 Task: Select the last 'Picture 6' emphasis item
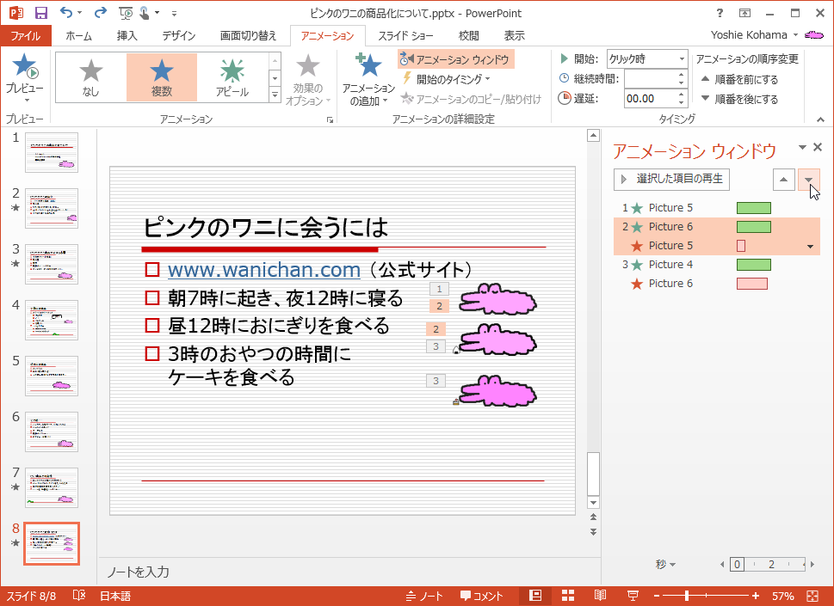pos(716,284)
